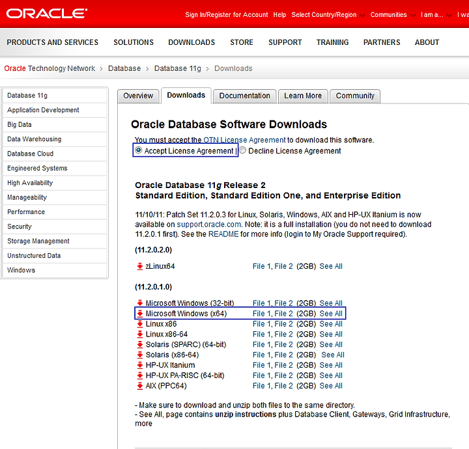This screenshot has width=469, height=449.
Task: Click the AIX (PPC64) download arrow icon
Action: (139, 386)
